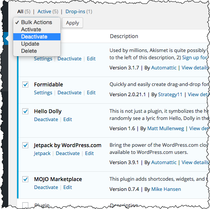Click the Sign up for link in Akismet description
Screen dimensions: 210x209
(x=195, y=58)
